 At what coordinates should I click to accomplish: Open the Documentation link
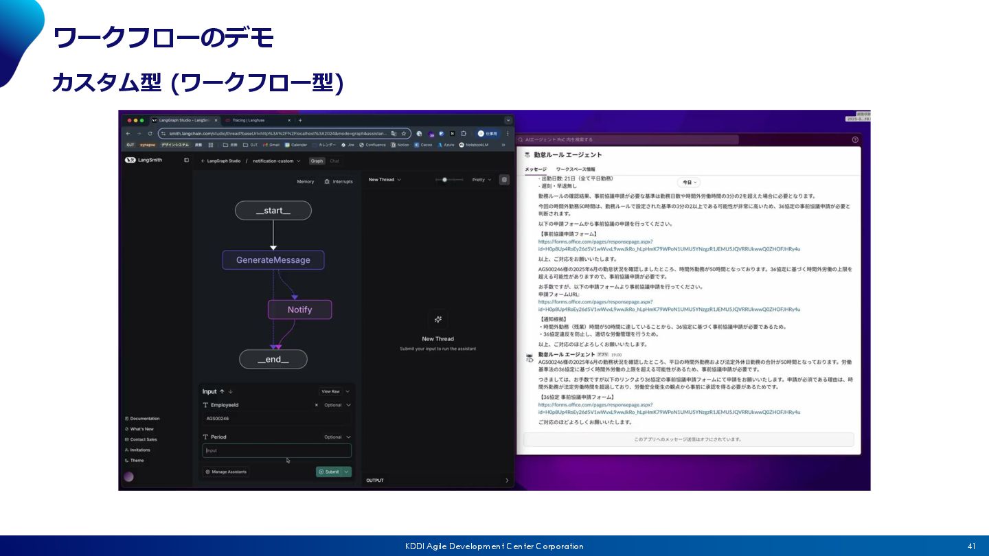[142, 419]
